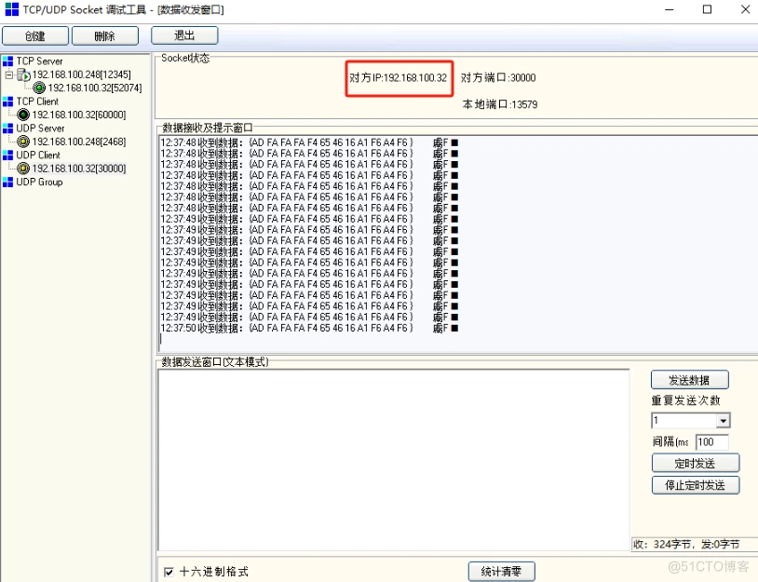
Task: Click the 发送数据 send data button
Action: point(689,379)
